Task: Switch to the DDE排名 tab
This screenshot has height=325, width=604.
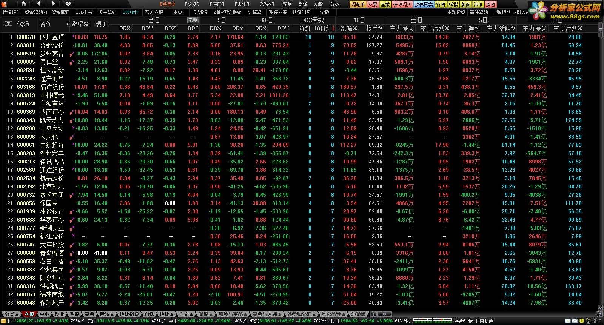Action: tap(84, 12)
